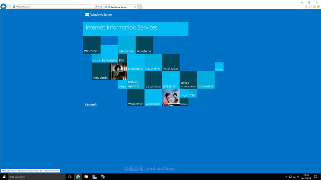The width and height of the screenshot is (321, 180).
Task: Click the Vítejte tile
Action: click(x=122, y=84)
